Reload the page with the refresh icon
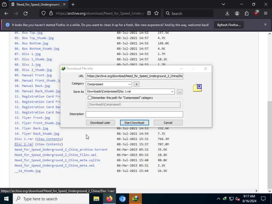Screen dimensions: 272x204 [x=25, y=14]
